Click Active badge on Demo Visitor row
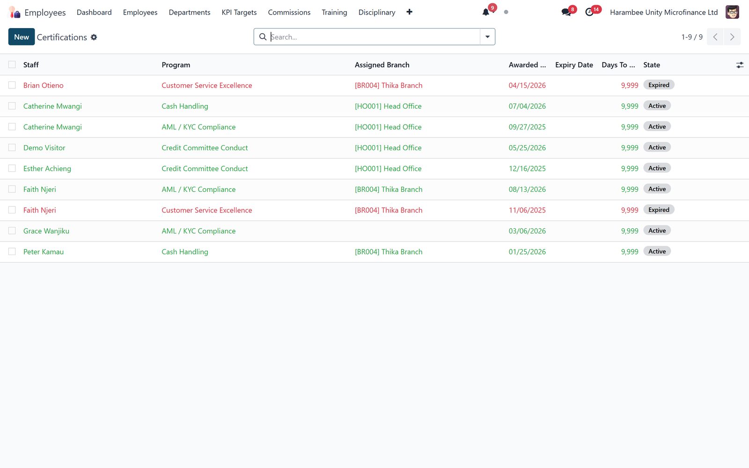 pos(657,147)
